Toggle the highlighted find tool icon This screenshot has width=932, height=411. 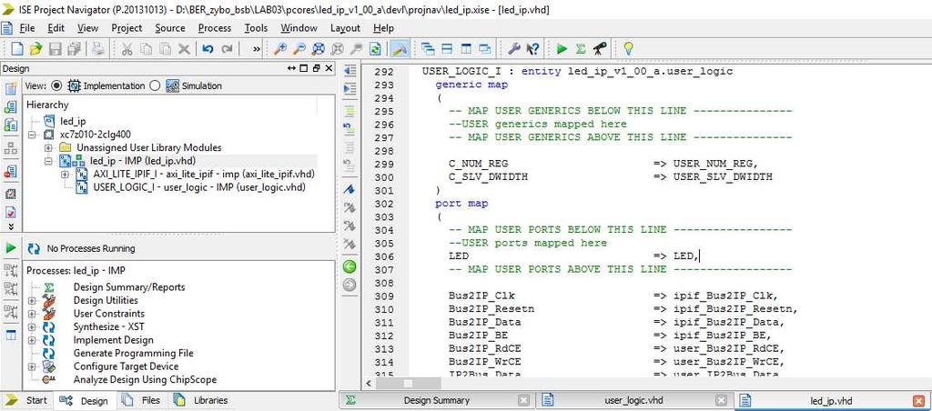(399, 49)
